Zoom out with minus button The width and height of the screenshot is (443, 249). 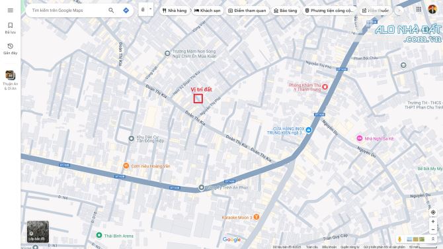[433, 230]
